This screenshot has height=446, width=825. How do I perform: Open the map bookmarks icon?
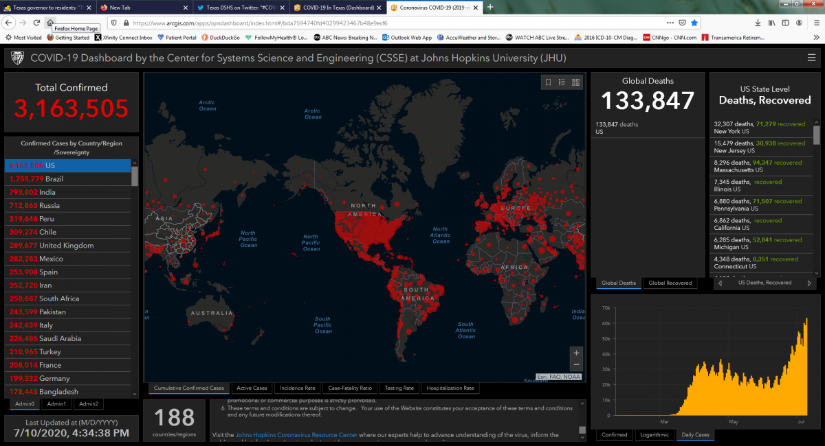[x=548, y=82]
